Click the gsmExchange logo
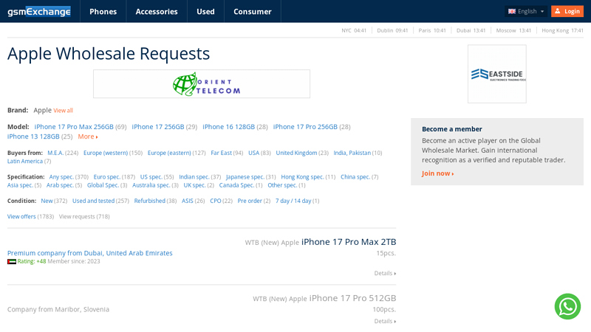Image resolution: width=591 pixels, height=332 pixels. pos(39,11)
